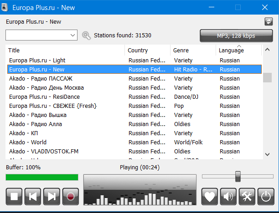Click the volume slider handle
This screenshot has width=279, height=213.
[238, 176]
